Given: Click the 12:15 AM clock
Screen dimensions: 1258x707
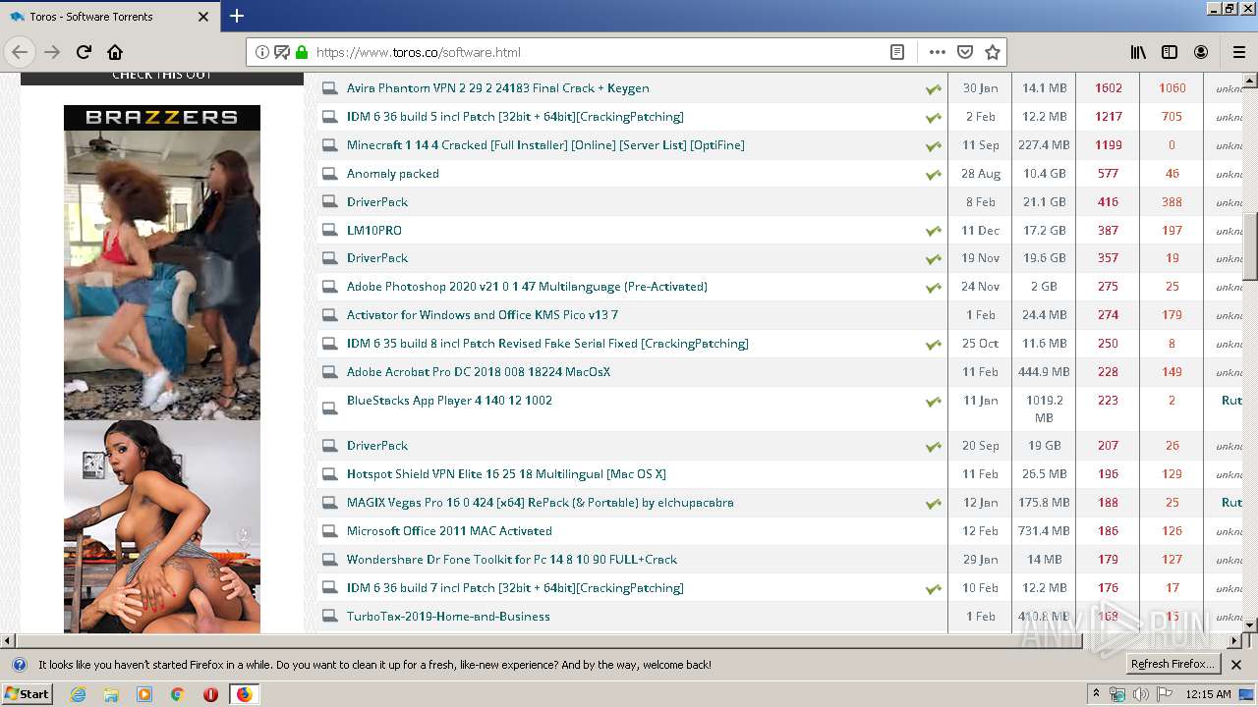Looking at the screenshot, I should click(x=1208, y=694).
